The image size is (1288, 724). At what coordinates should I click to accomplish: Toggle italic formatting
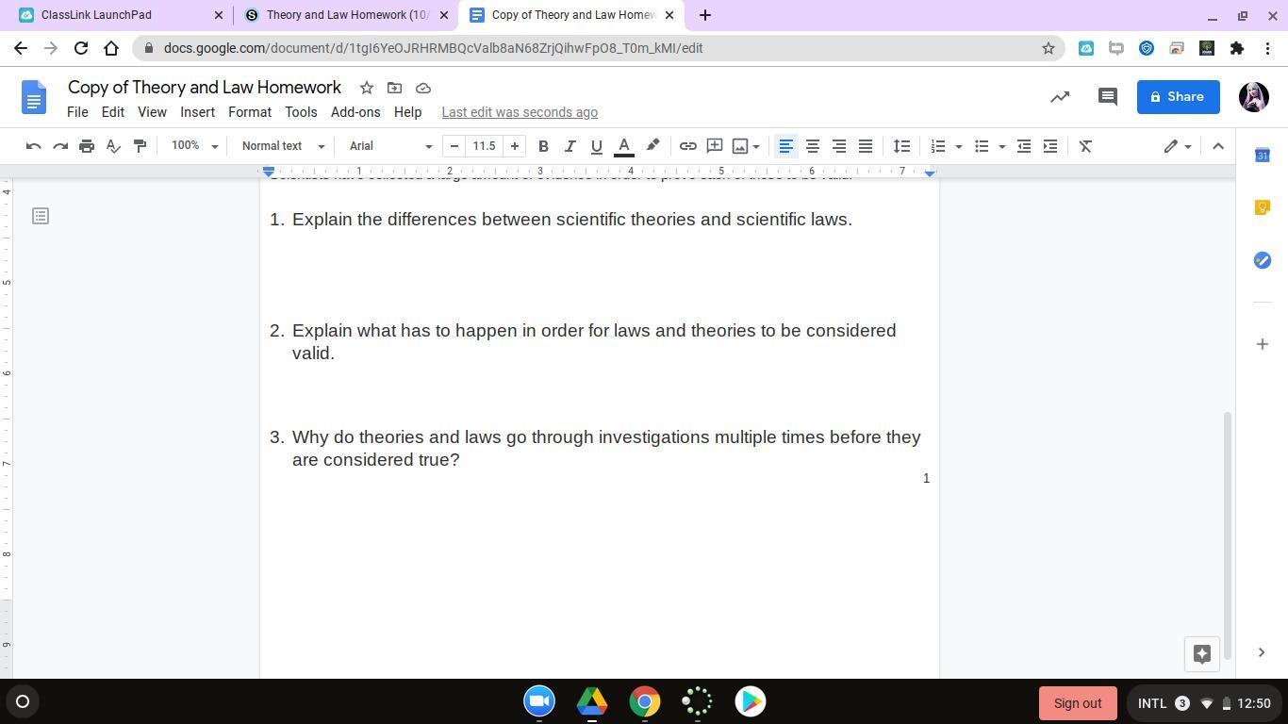coord(570,146)
